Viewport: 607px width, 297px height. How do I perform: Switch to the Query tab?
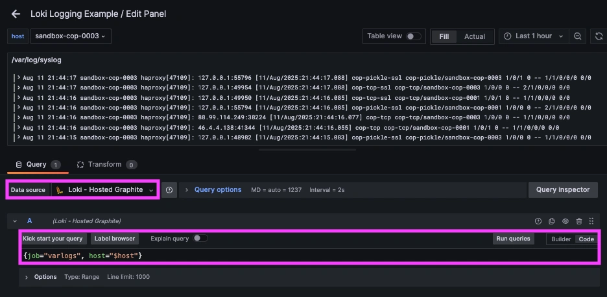coord(38,165)
